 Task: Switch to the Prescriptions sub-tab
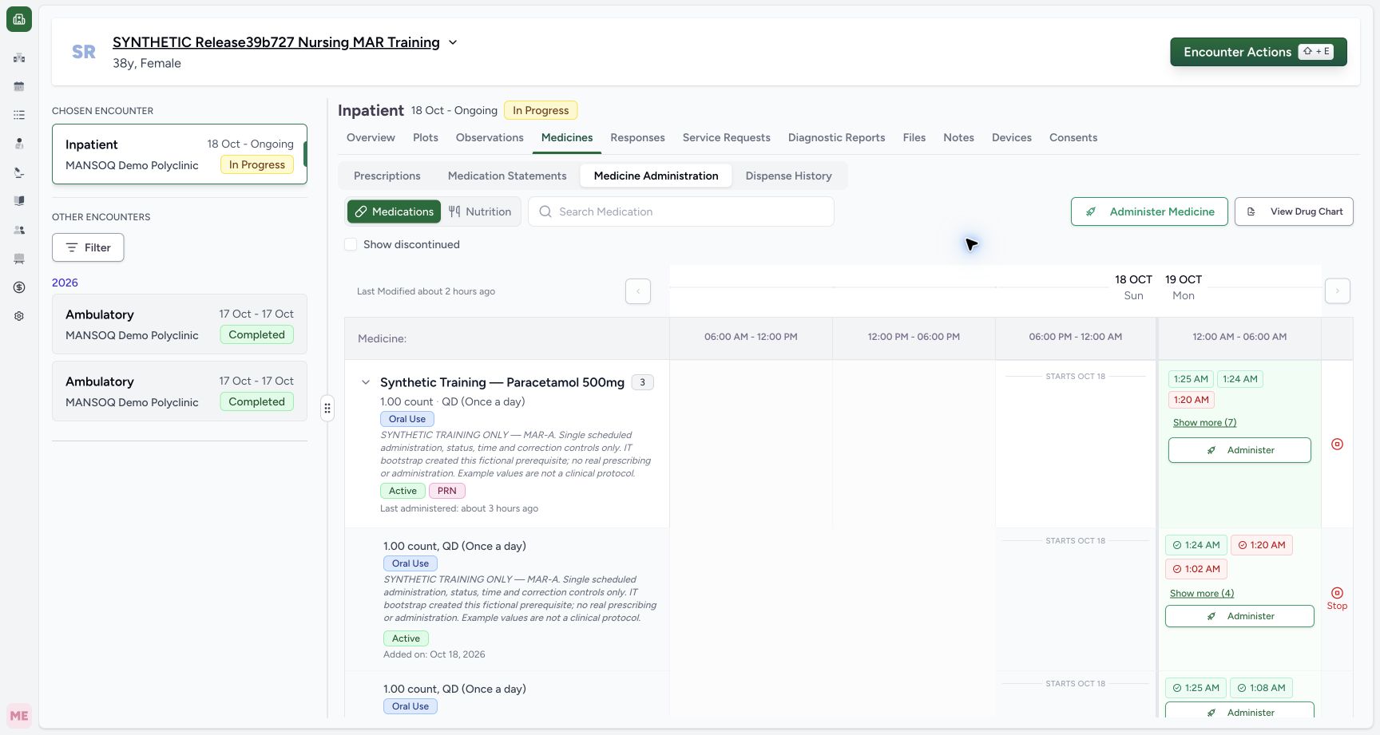[x=387, y=176]
